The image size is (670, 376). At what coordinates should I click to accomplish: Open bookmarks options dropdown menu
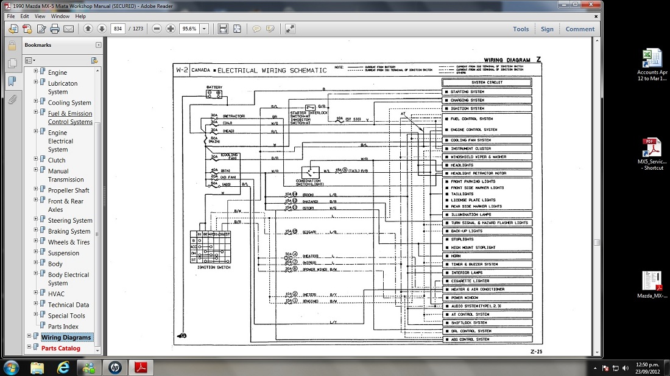tap(30, 61)
